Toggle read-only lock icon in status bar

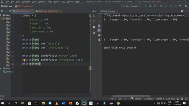pyautogui.click(x=178, y=99)
